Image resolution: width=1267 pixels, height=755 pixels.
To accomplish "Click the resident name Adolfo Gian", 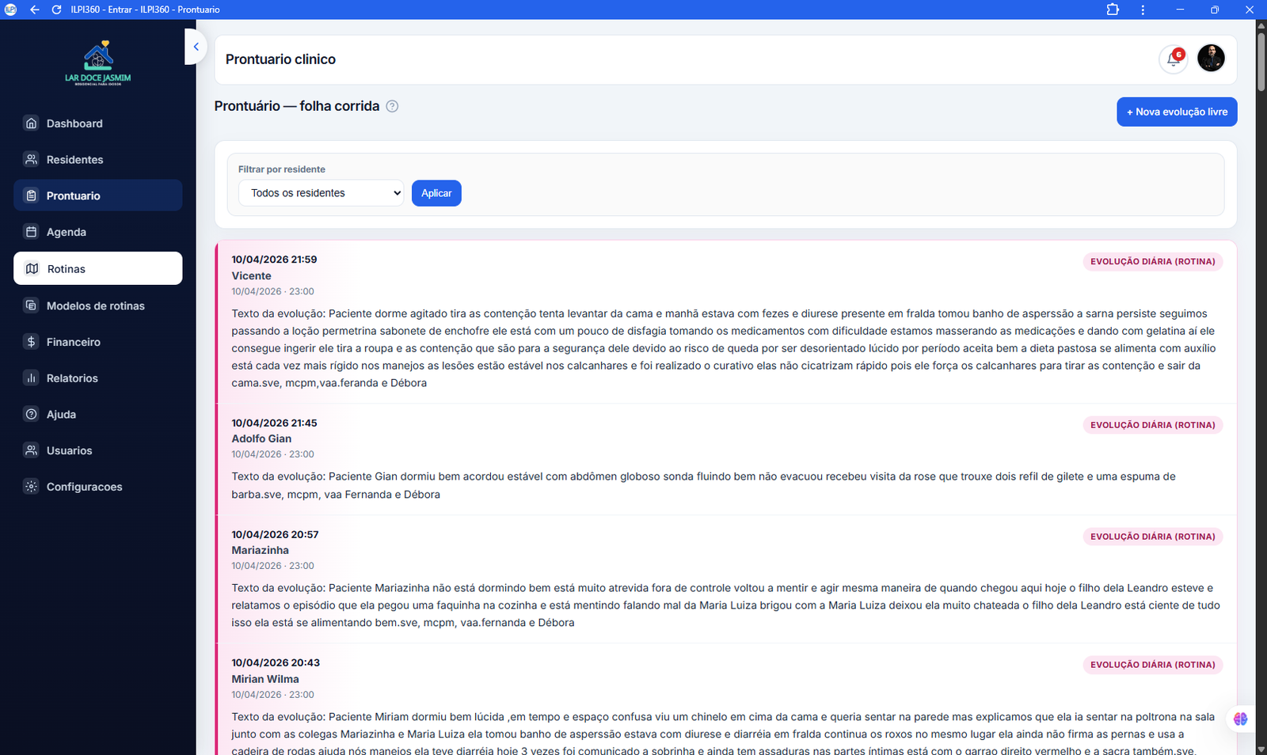I will click(261, 438).
